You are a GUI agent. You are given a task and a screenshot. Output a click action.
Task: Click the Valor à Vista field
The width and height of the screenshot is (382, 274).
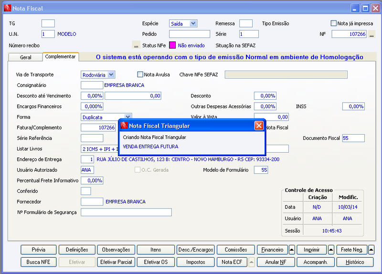(x=271, y=117)
